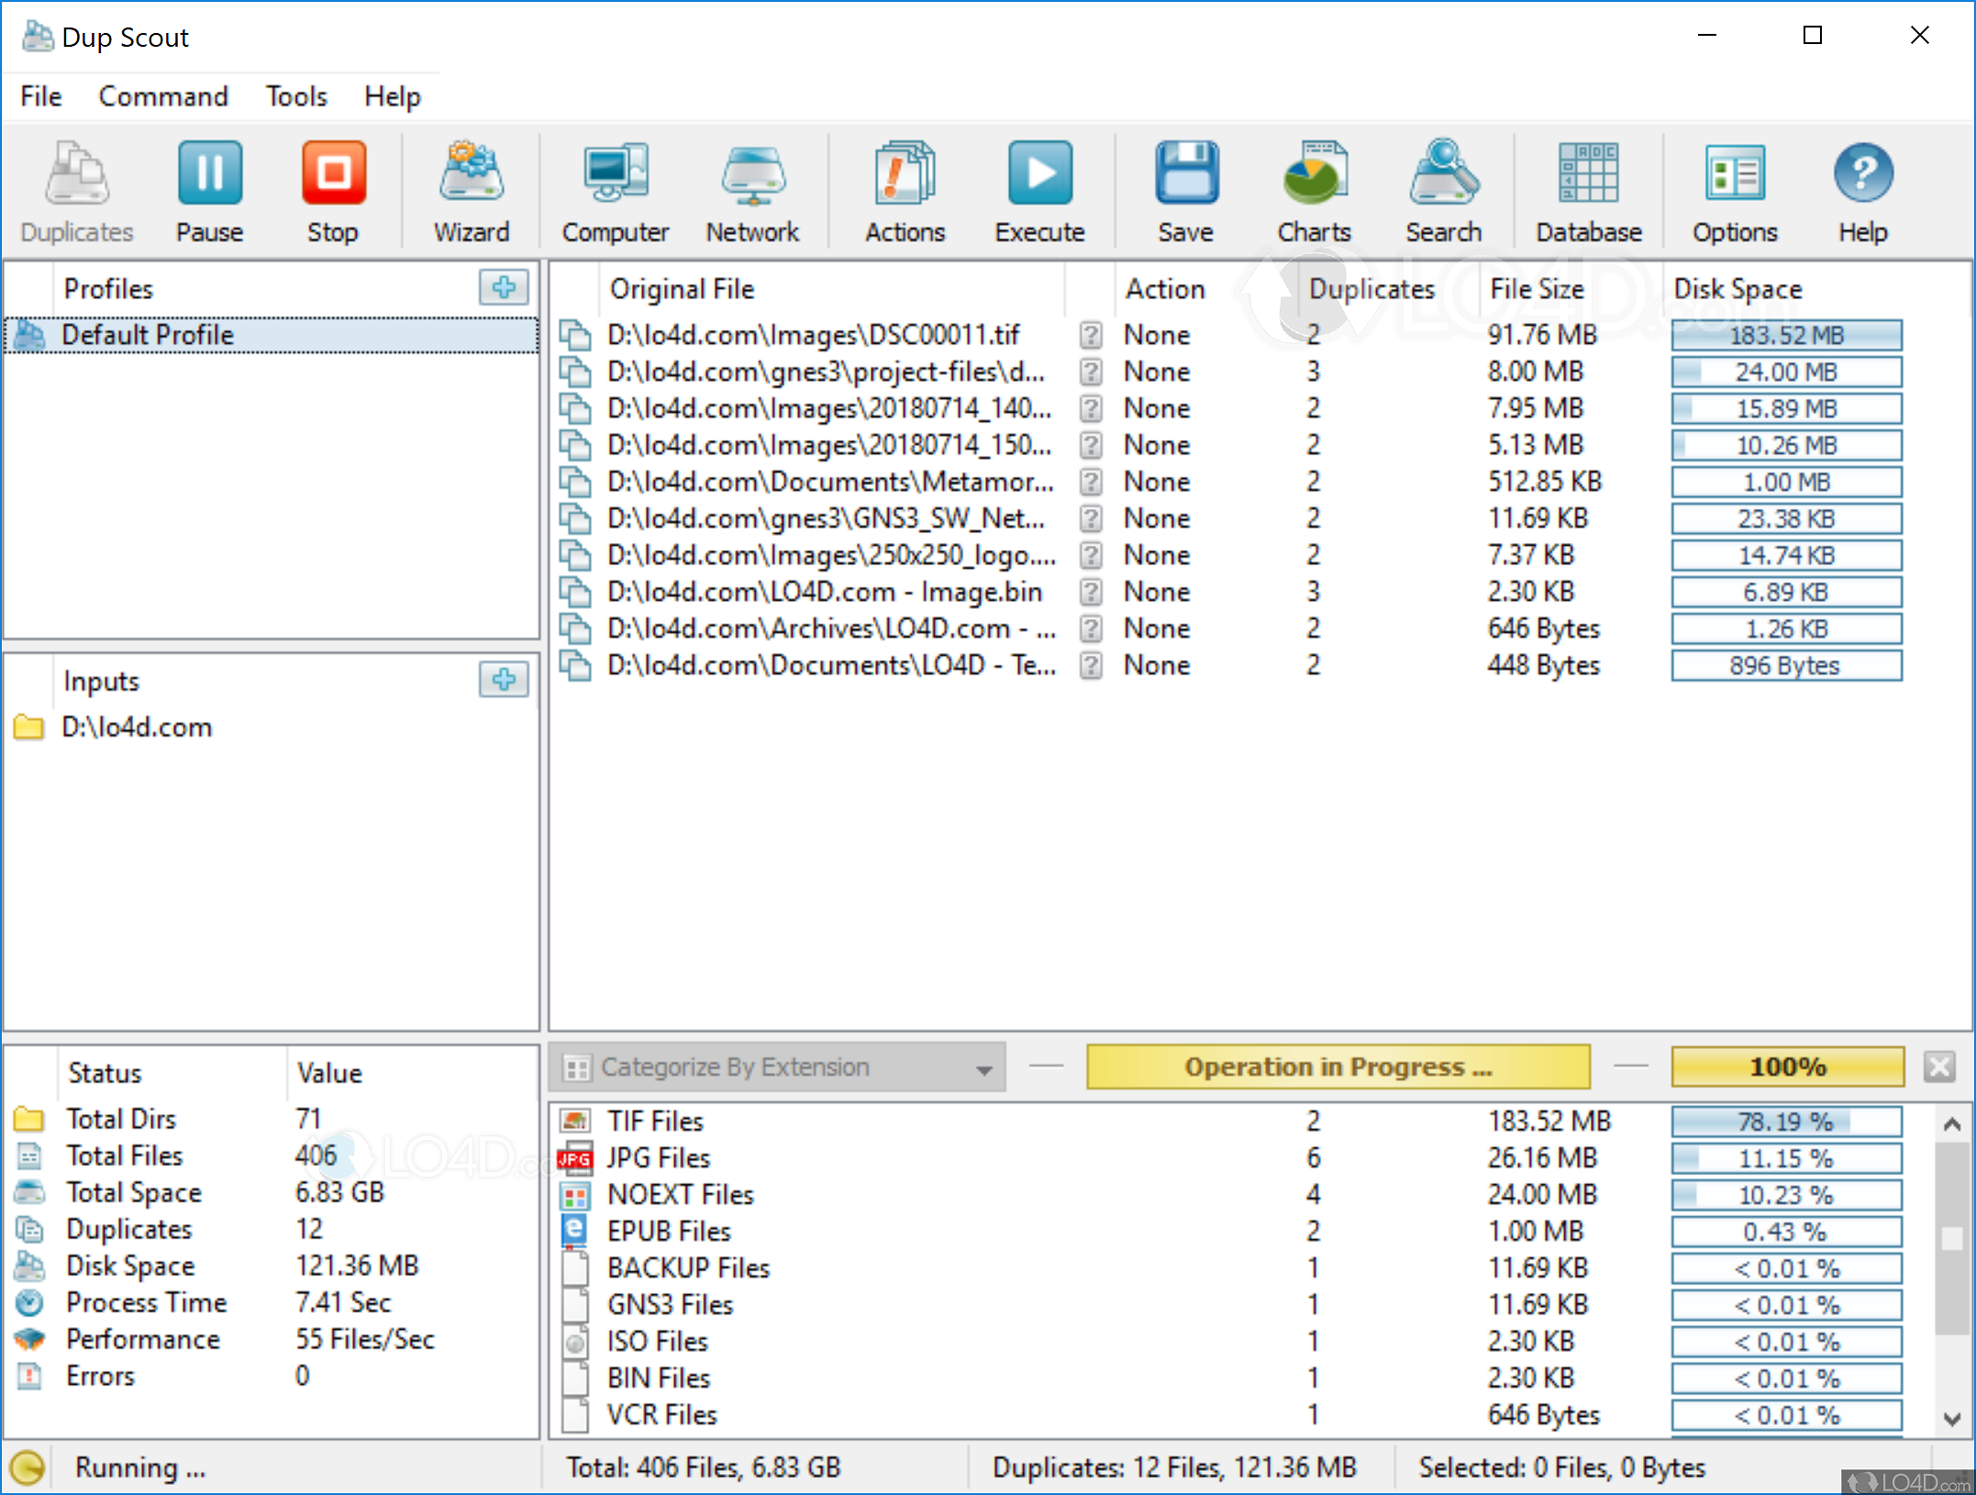This screenshot has width=1976, height=1495.
Task: Select the TIF Files category row
Action: click(x=655, y=1121)
